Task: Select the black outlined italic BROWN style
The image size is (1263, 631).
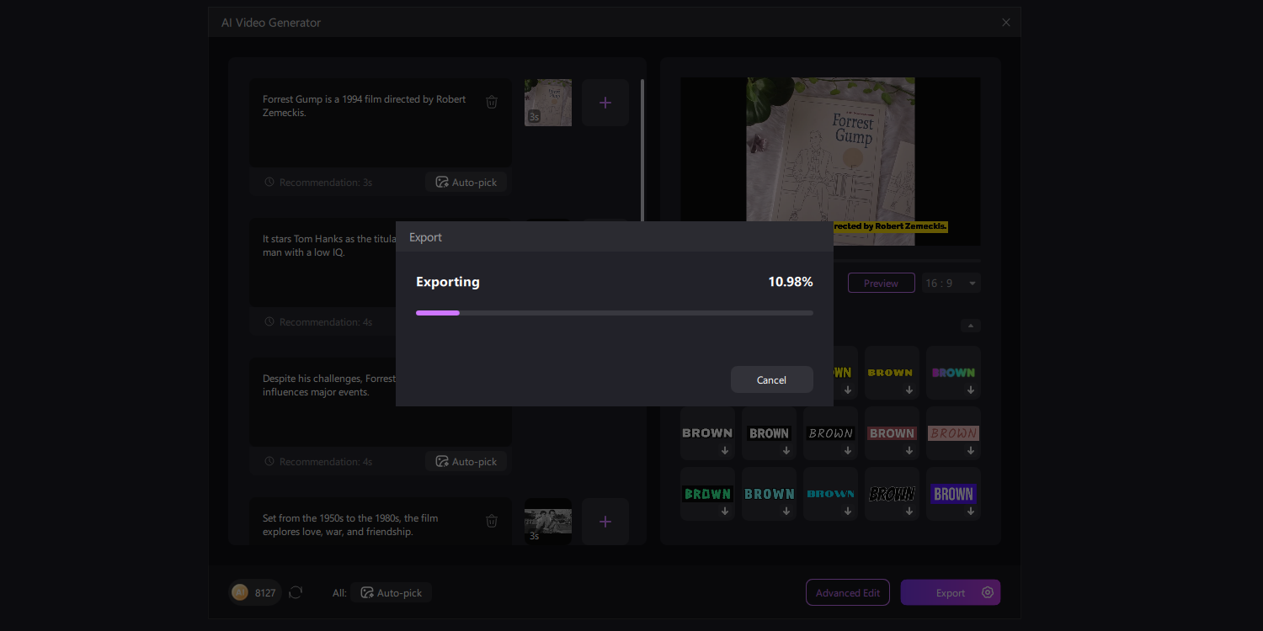Action: pos(892,494)
